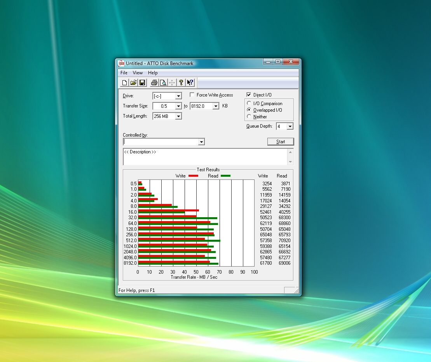Click the Print toolbar icon
The width and height of the screenshot is (431, 362).
[154, 83]
